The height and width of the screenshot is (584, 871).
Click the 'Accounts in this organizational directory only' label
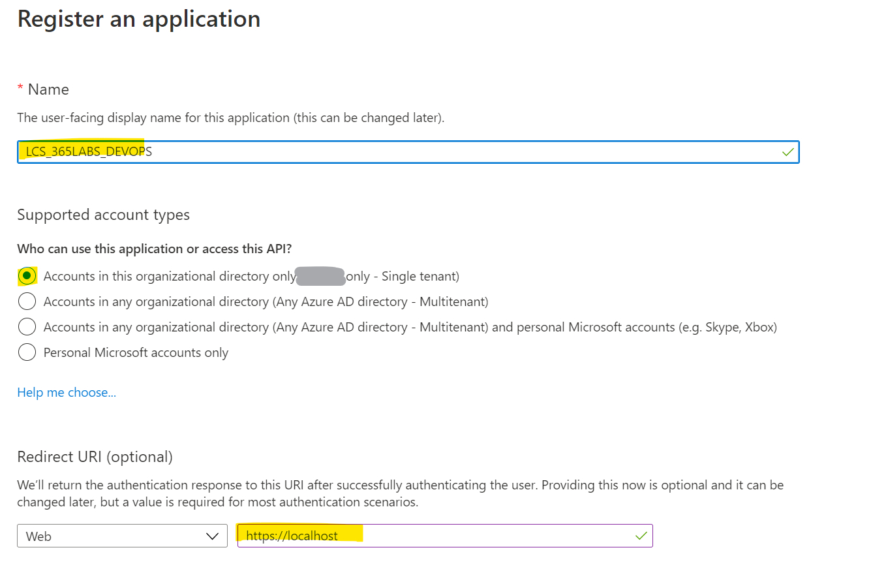pyautogui.click(x=169, y=276)
